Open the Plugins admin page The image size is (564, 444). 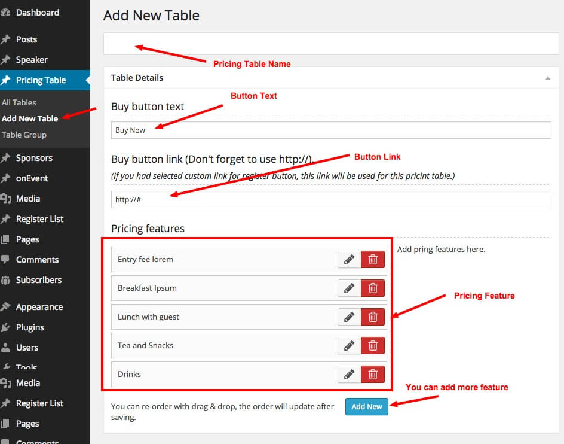30,327
